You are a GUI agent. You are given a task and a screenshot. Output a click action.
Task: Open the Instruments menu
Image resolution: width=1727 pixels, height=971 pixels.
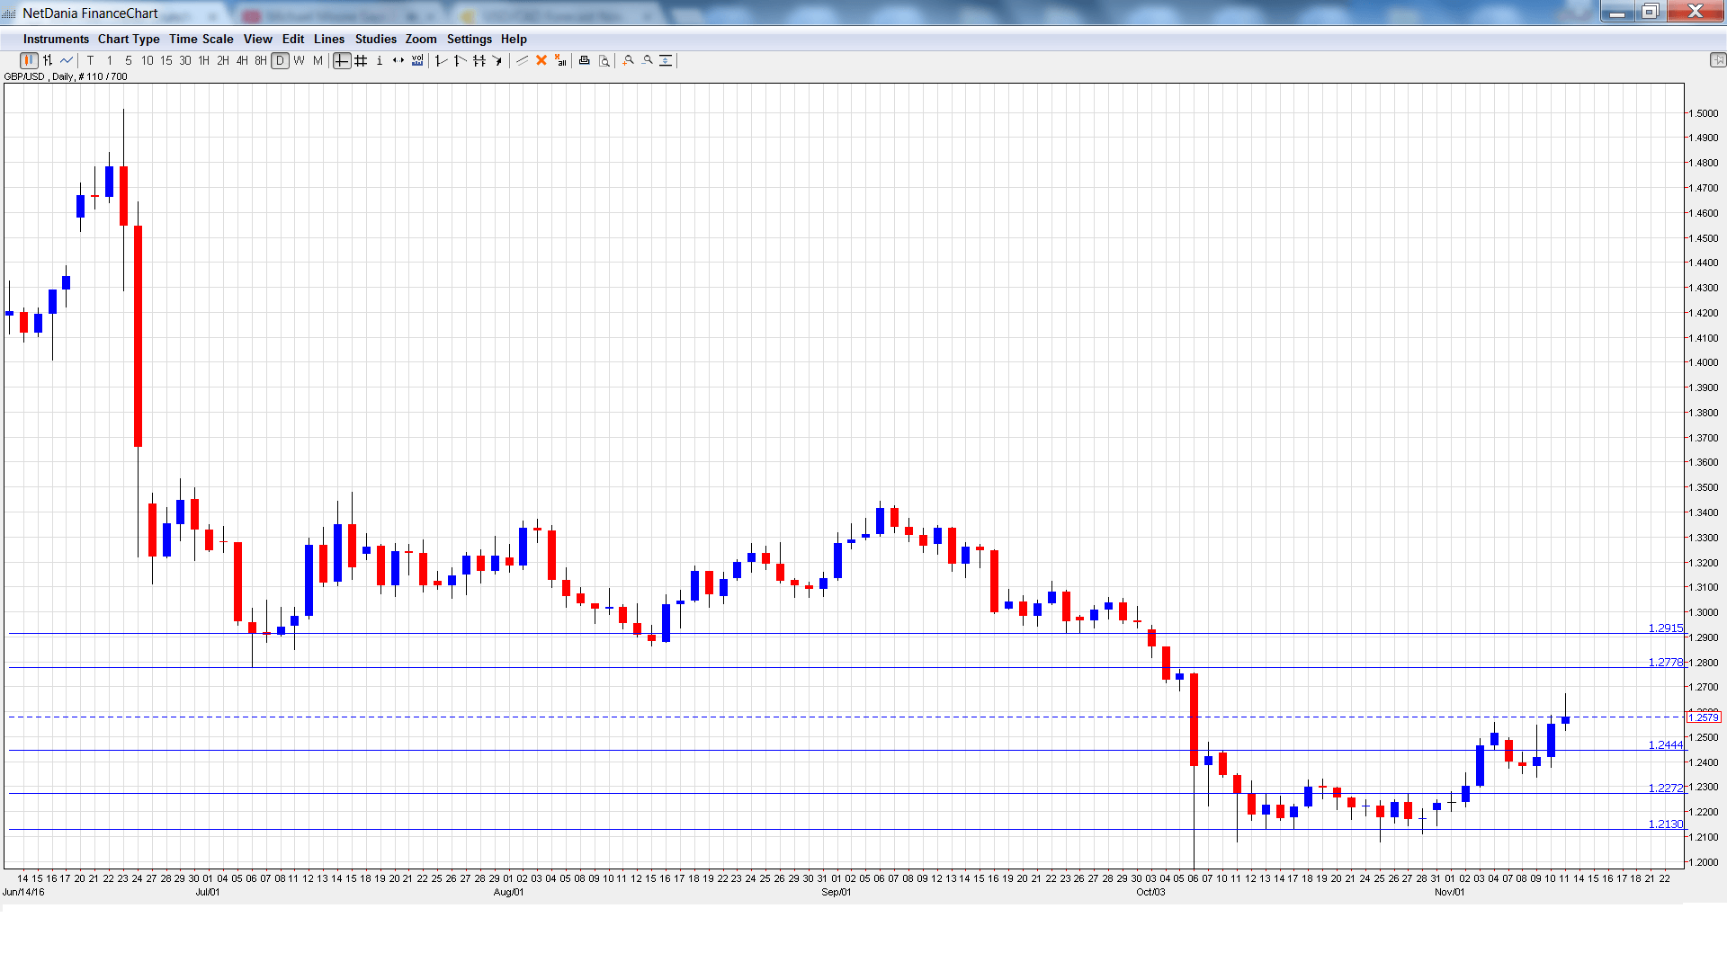56,39
